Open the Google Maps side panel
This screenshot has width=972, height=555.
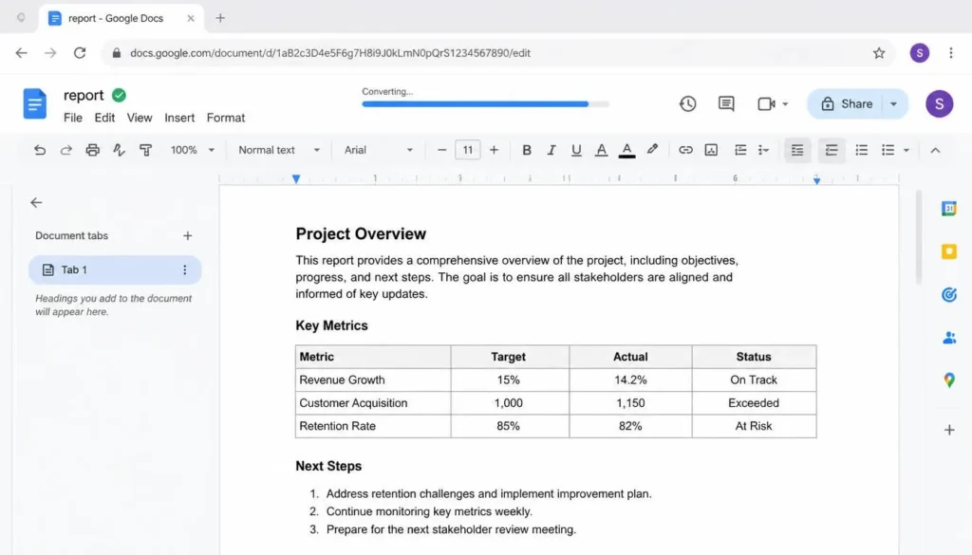tap(948, 380)
